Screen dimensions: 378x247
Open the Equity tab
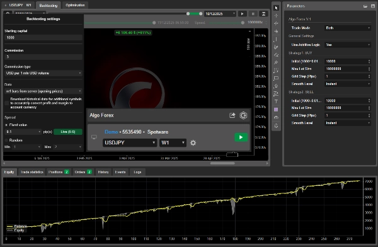tap(9, 172)
